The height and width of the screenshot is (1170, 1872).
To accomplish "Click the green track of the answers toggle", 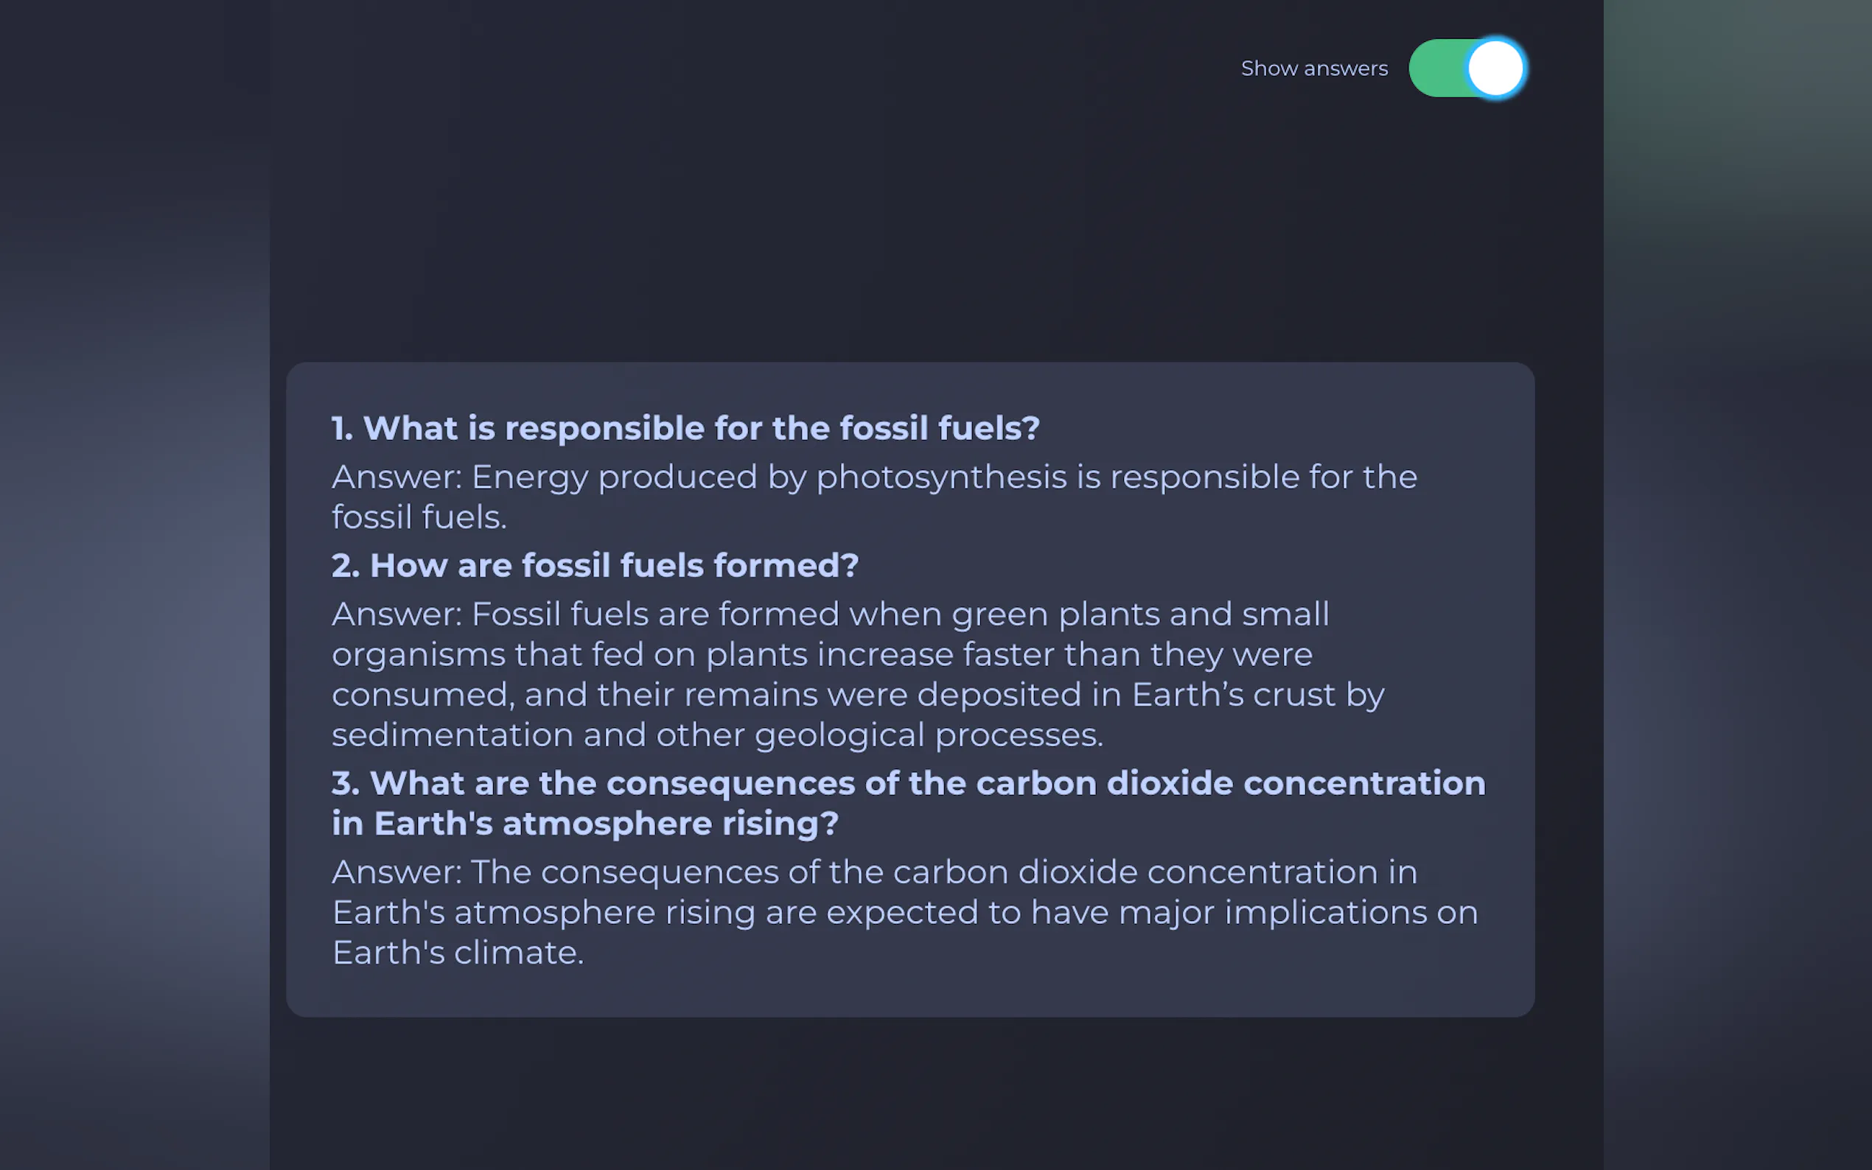I will point(1436,68).
